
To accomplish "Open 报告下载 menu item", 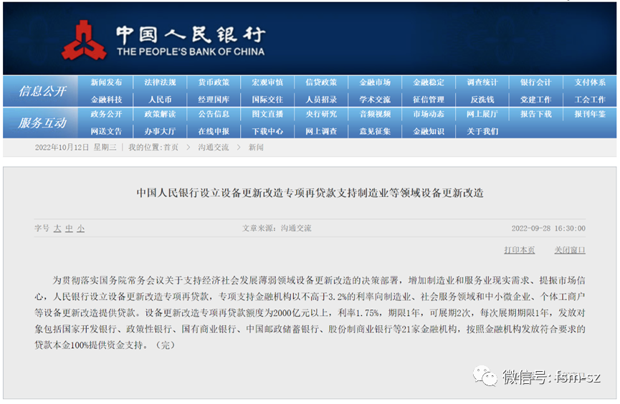I will point(535,114).
